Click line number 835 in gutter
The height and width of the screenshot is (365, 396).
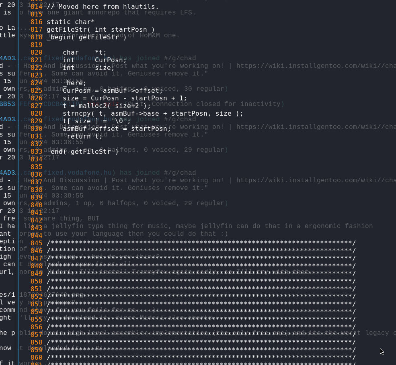(36, 167)
